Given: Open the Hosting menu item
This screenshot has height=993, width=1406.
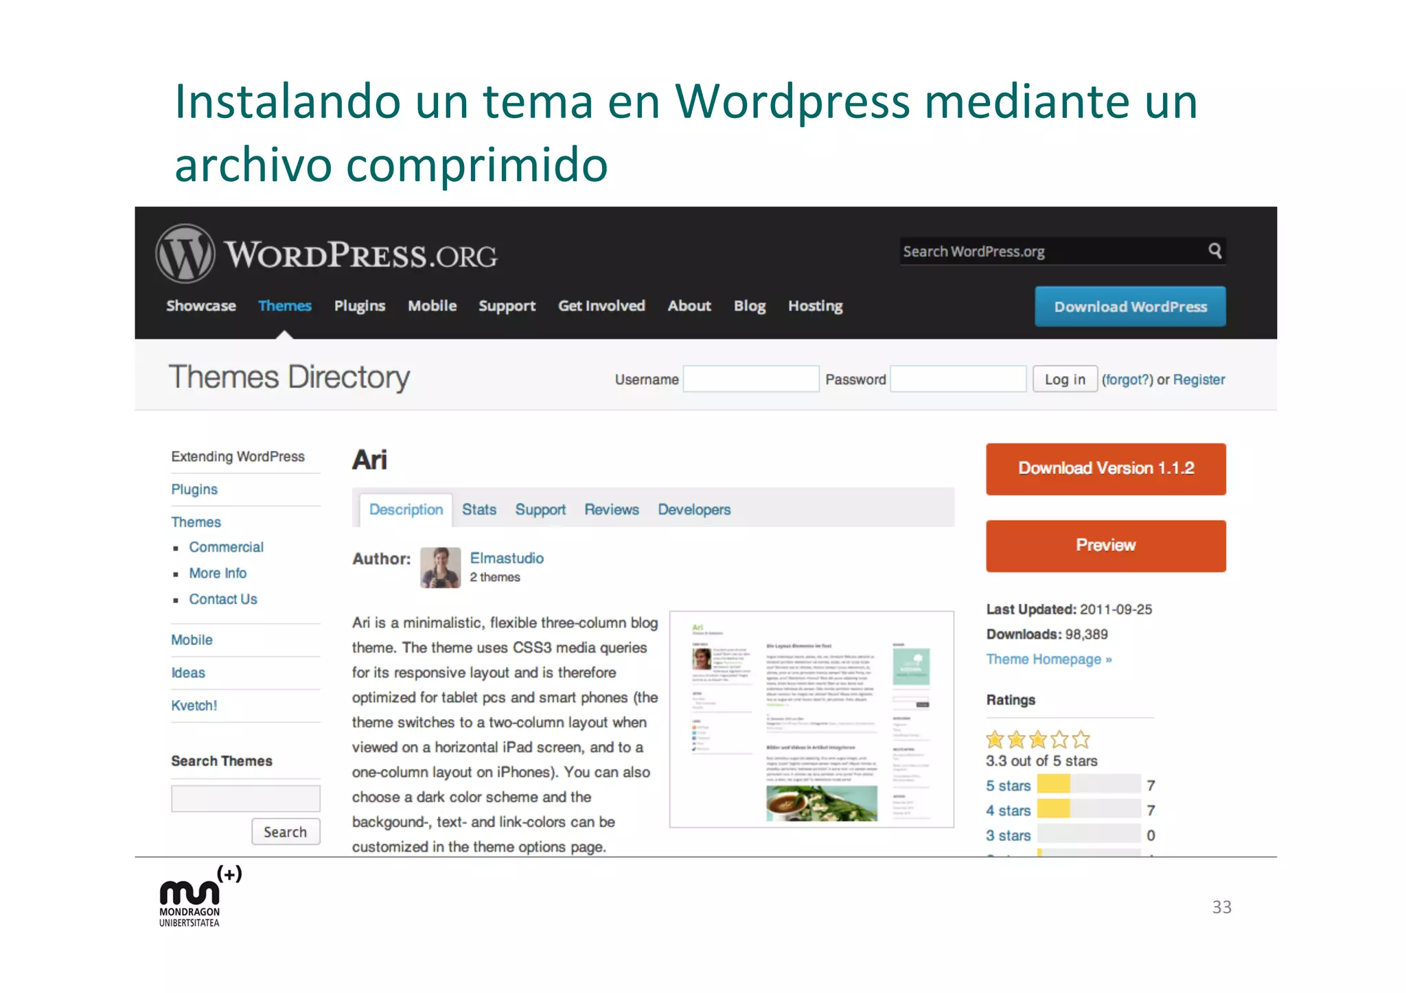Looking at the screenshot, I should (x=815, y=306).
